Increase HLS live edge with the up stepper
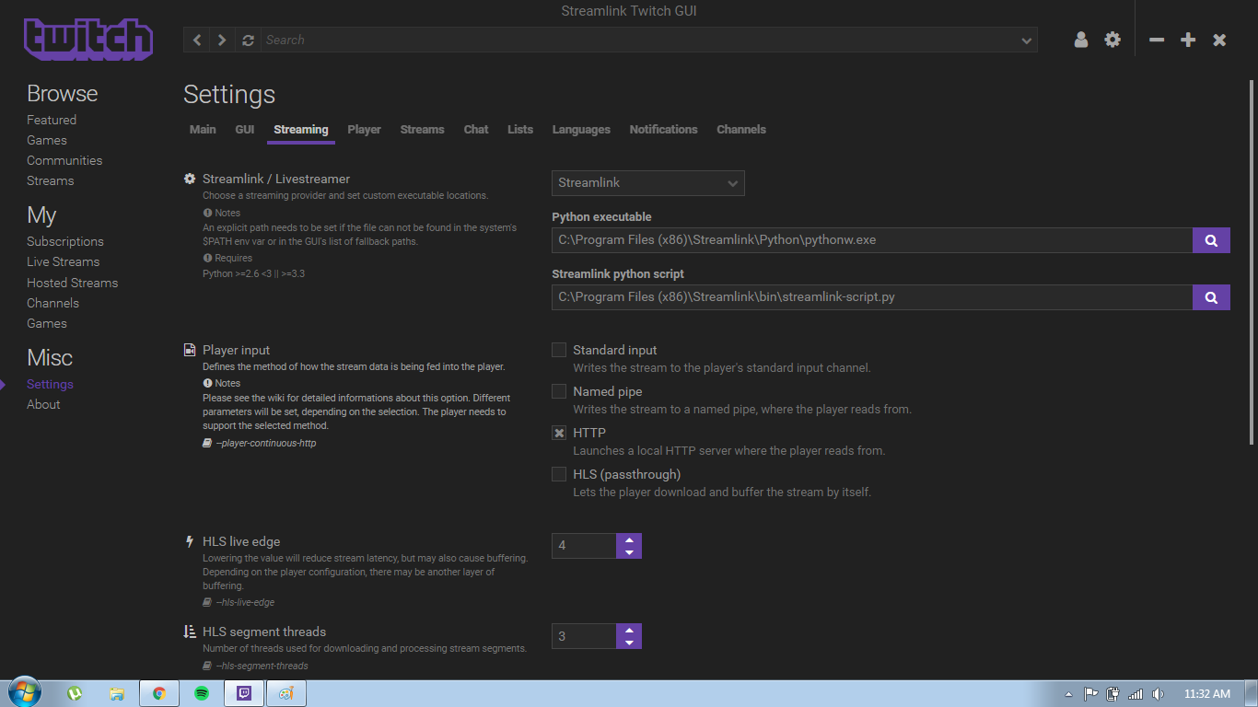1258x707 pixels. click(629, 539)
